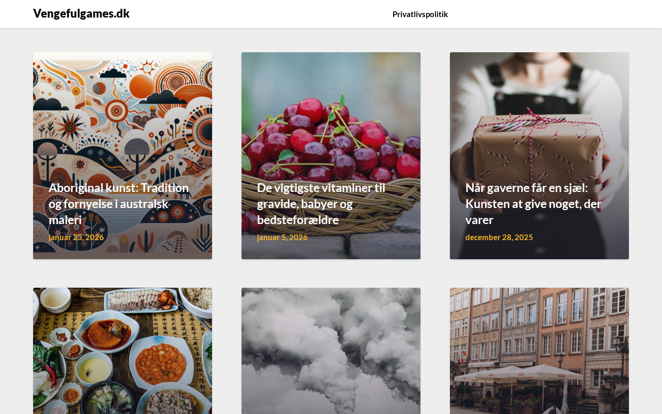Image resolution: width=662 pixels, height=414 pixels.
Task: Click the december 28, 2025 date
Action: (499, 237)
